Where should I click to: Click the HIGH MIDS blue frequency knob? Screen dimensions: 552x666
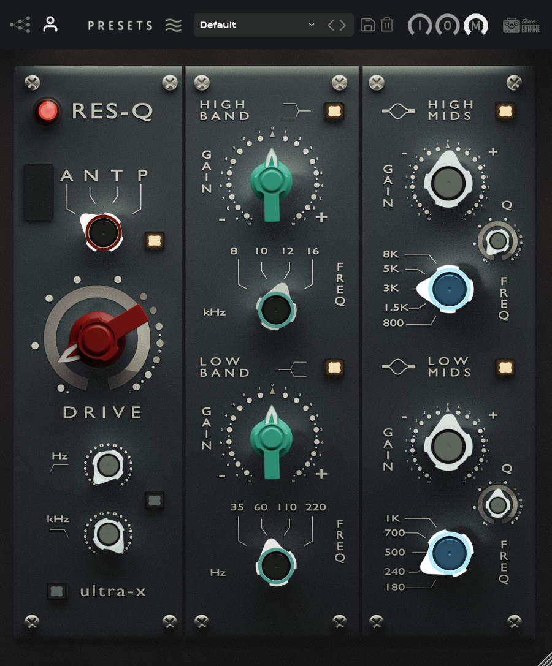449,289
